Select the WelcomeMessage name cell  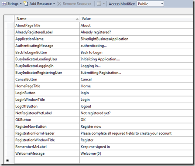[x=47, y=153]
